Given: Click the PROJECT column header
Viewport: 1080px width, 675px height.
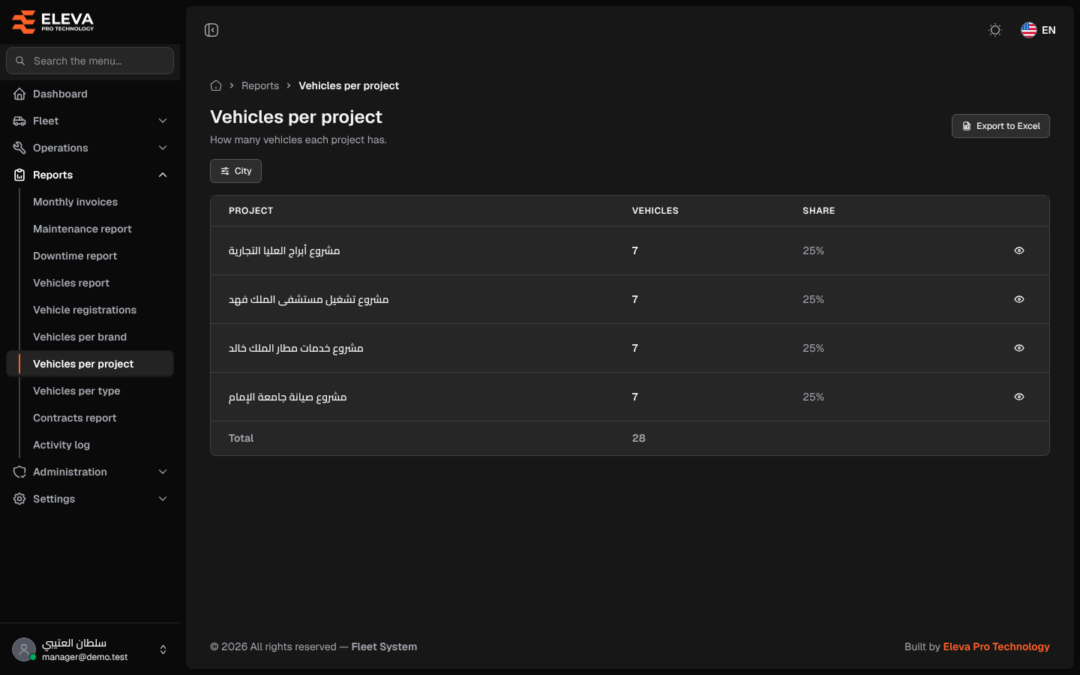Looking at the screenshot, I should (x=250, y=211).
